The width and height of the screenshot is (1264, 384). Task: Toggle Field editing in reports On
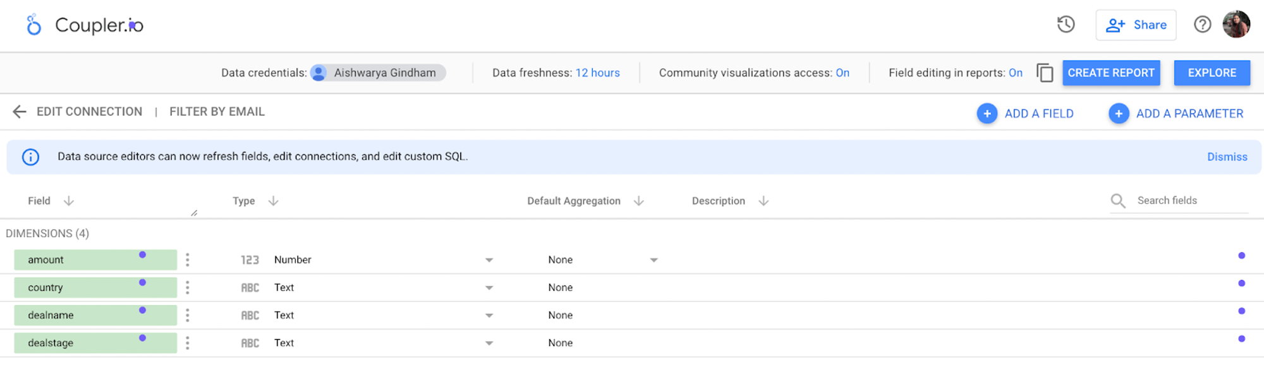1015,73
